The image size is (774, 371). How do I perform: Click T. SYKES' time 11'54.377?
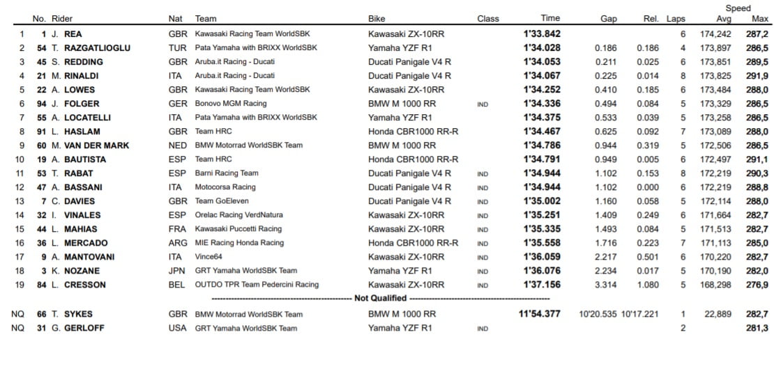click(x=539, y=314)
